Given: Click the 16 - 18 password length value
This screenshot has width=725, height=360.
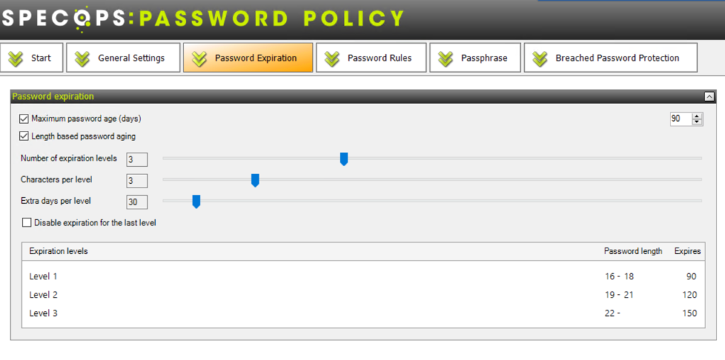Looking at the screenshot, I should [619, 277].
